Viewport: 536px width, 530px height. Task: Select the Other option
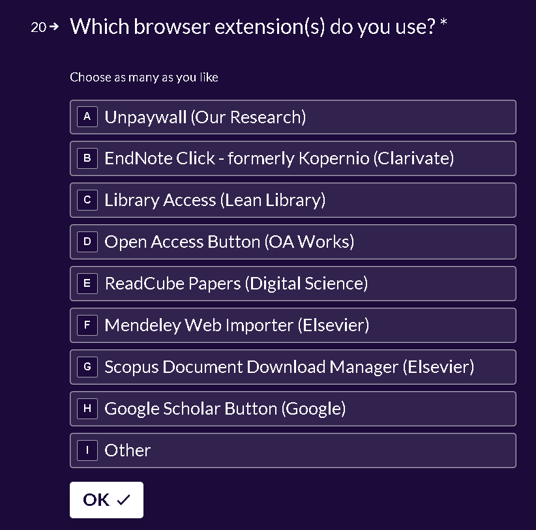[x=293, y=450]
